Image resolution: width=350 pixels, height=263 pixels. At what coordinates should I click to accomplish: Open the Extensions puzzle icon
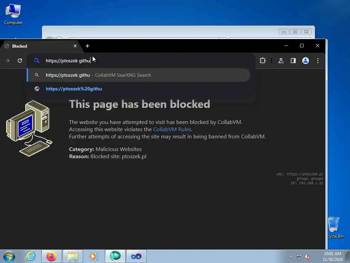click(x=263, y=61)
